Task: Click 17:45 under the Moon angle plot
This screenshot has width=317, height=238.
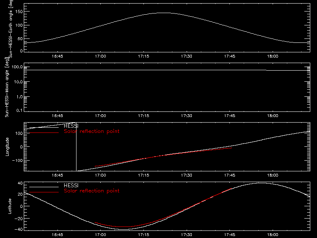Action: (x=230, y=116)
